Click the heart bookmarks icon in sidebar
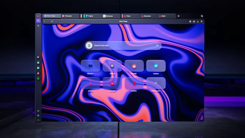 [x=38, y=111]
